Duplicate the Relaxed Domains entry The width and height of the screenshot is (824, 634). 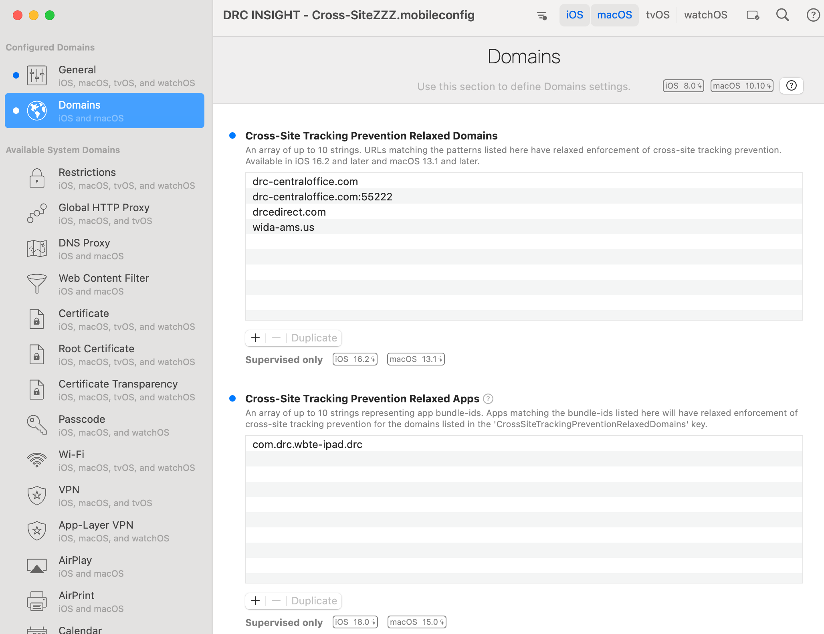[x=314, y=338]
